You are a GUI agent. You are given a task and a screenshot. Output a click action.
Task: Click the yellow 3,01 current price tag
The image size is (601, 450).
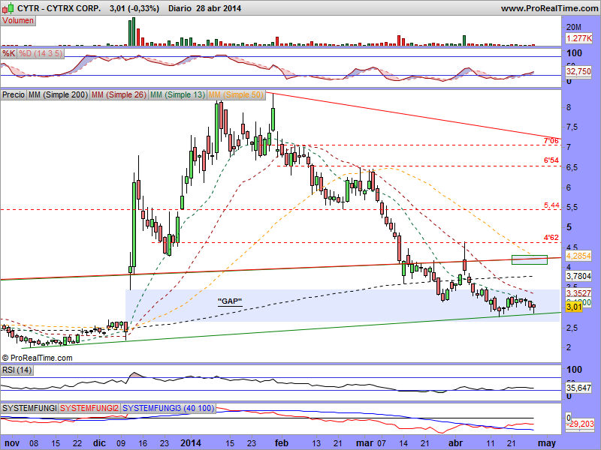[x=574, y=307]
